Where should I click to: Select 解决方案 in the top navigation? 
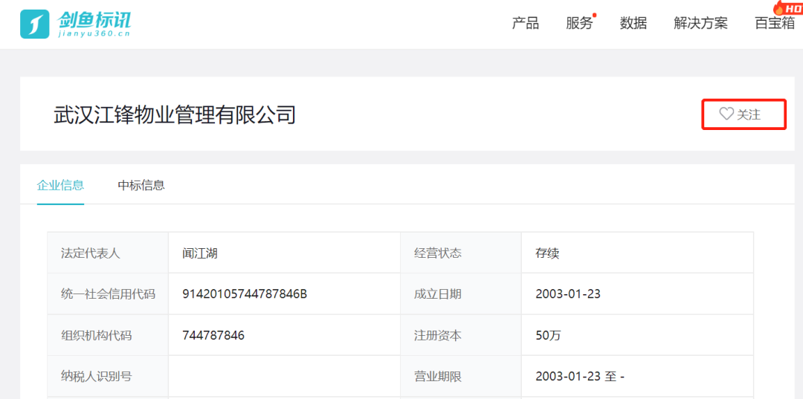point(700,23)
